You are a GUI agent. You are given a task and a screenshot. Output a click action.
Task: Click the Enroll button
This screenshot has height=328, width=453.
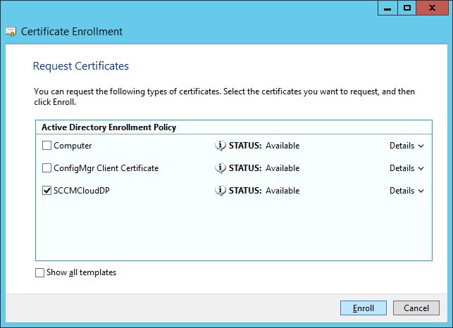(364, 308)
